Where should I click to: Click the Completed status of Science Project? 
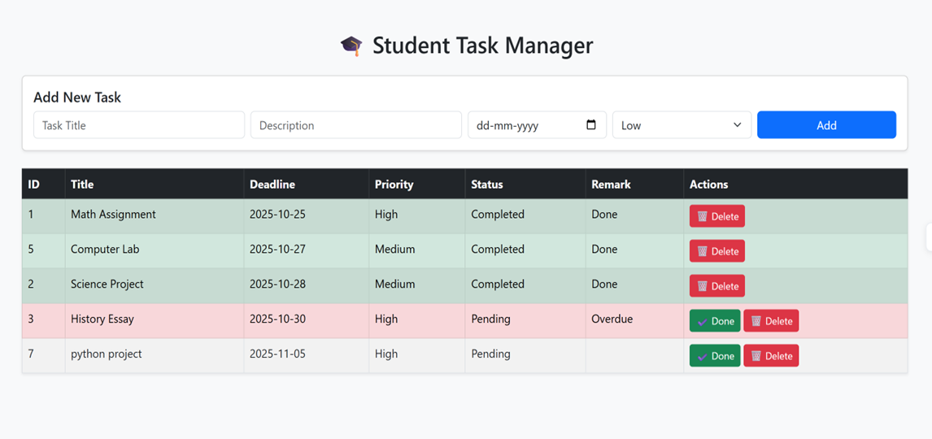pyautogui.click(x=498, y=284)
